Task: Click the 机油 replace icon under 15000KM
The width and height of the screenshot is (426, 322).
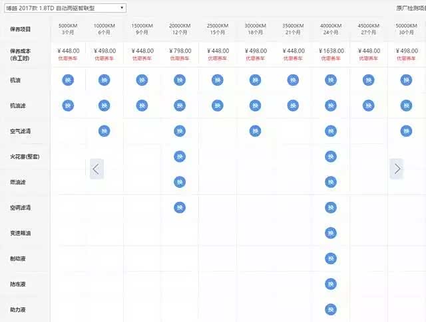Action: coord(142,80)
